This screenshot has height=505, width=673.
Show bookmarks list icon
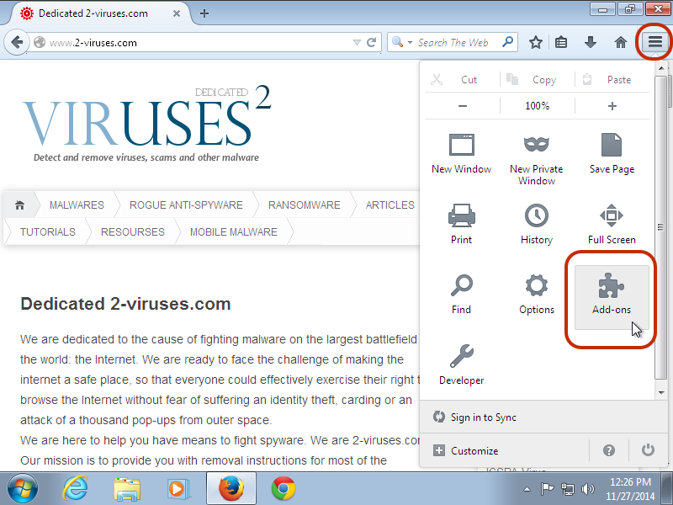point(561,42)
